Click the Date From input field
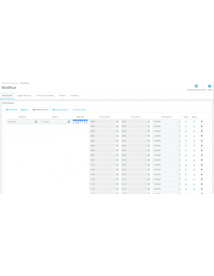Screen dimensions: 214x276 tap(21, 121)
